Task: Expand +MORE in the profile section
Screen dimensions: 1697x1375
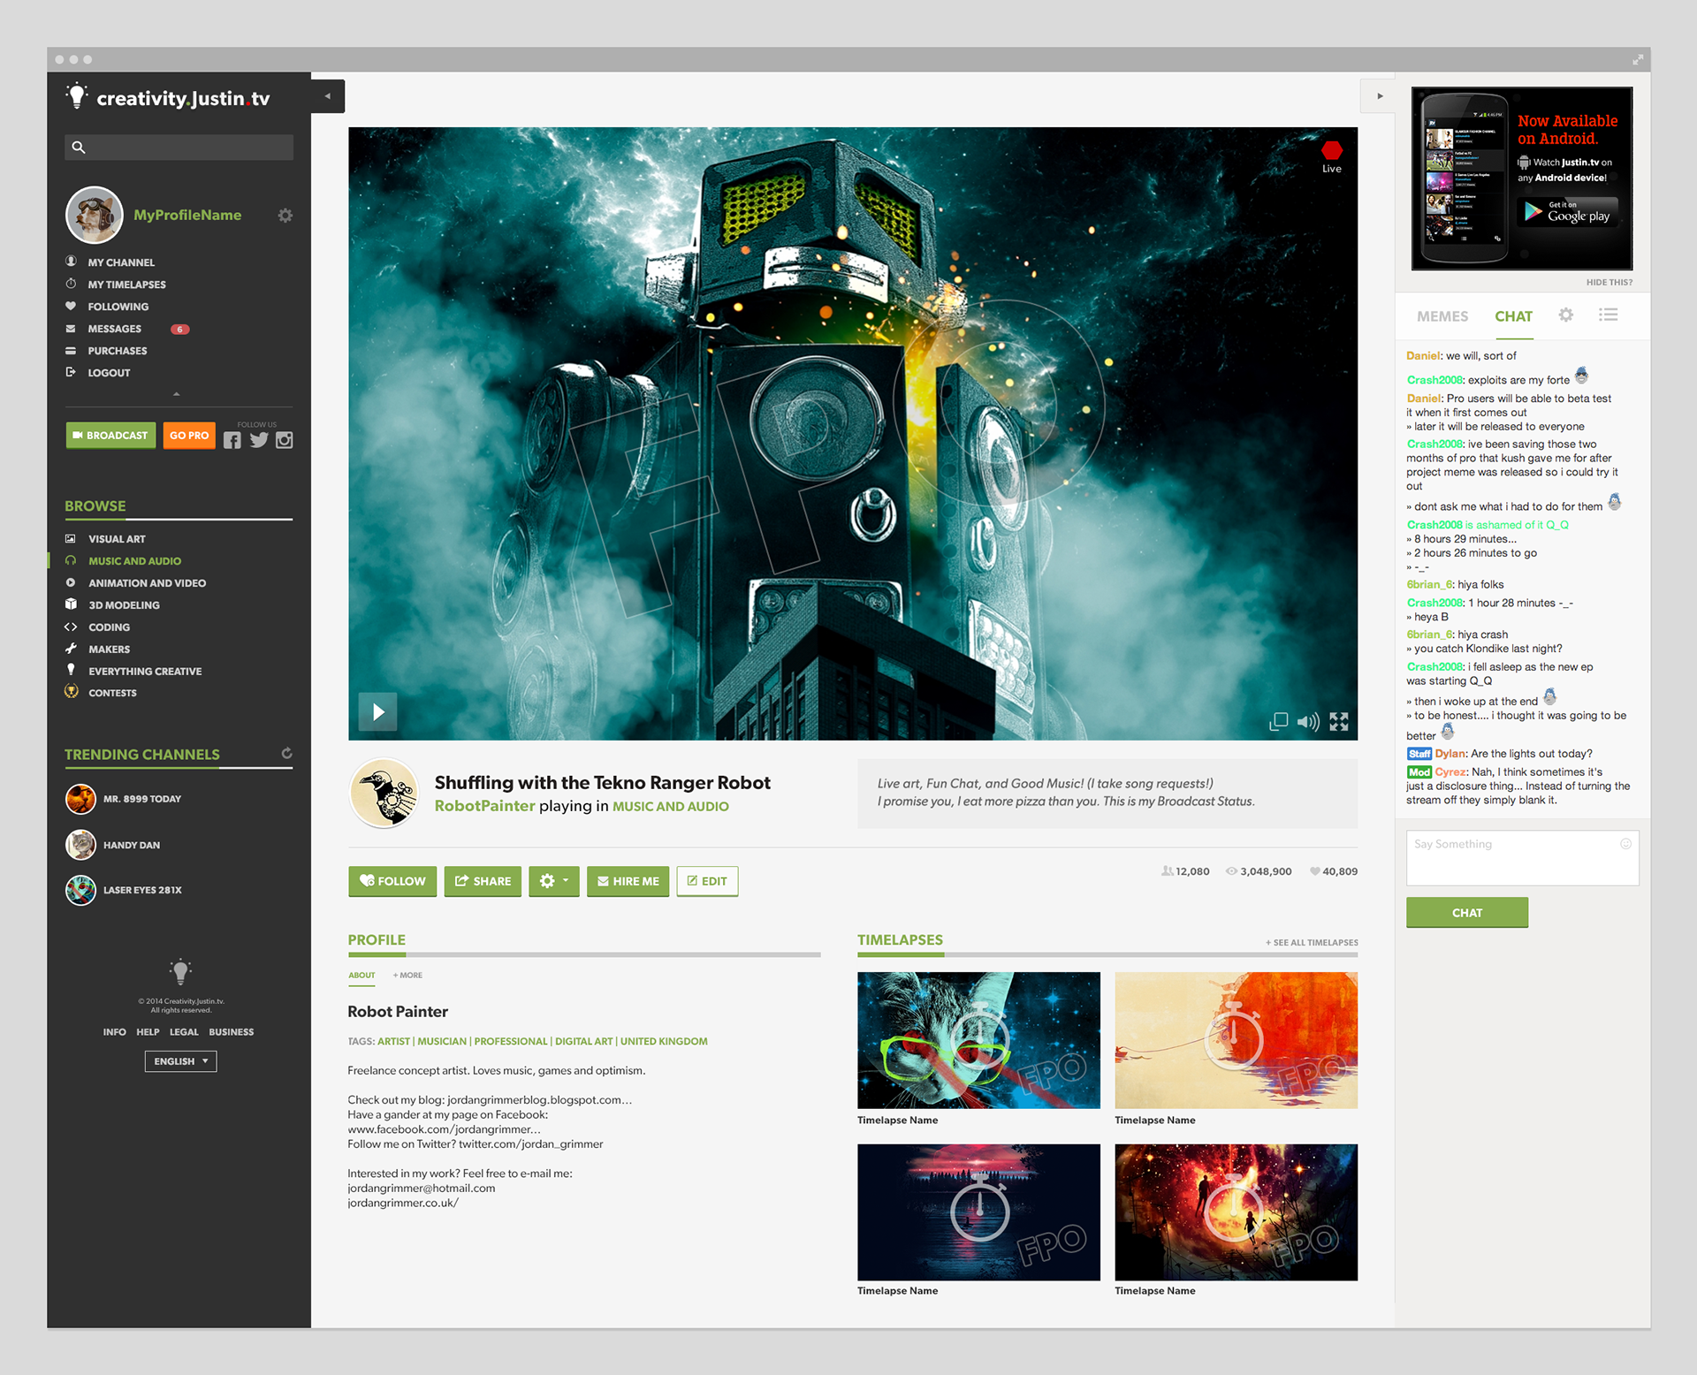Action: point(407,976)
